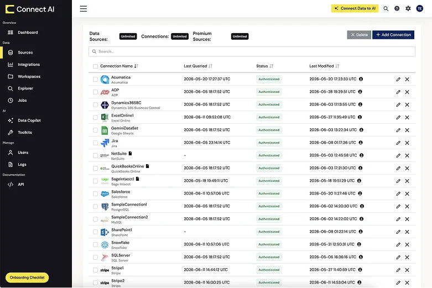Focus the connections Search field
The width and height of the screenshot is (432, 288).
click(x=252, y=51)
